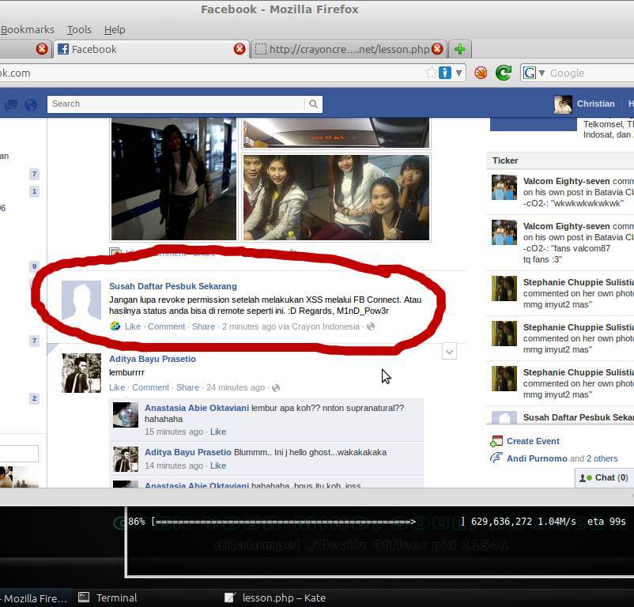The height and width of the screenshot is (607, 634).
Task: Open Aditya Bayu Prasetio's profile from lemburrrr post
Action: click(x=153, y=359)
